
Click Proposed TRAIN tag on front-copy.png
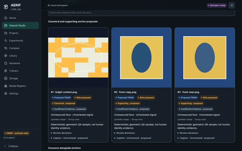pos(125,98)
